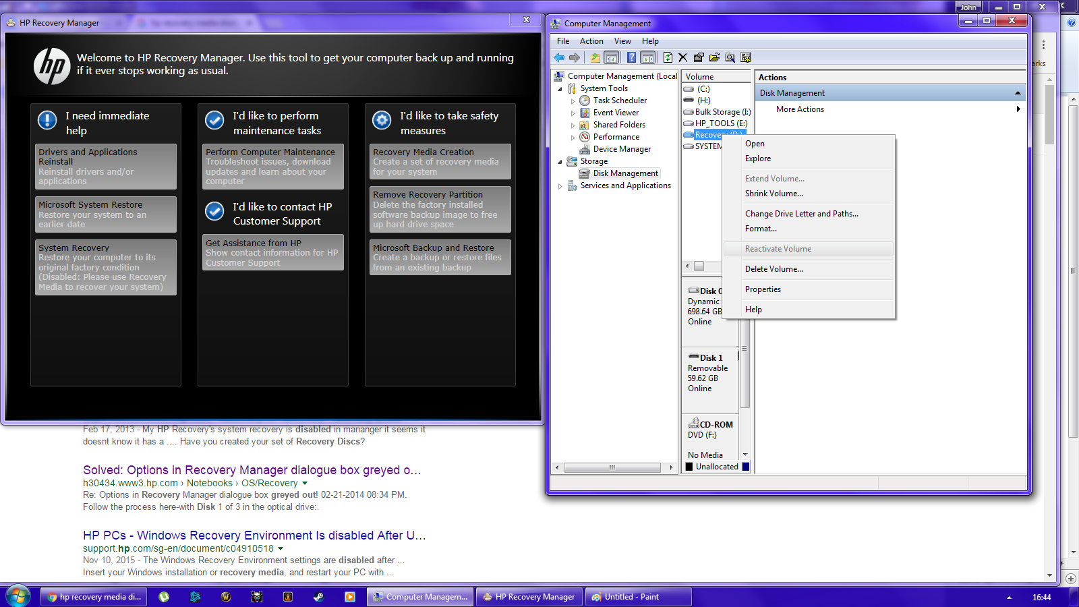1079x607 pixels.
Task: Go back in Computer Management toolbar
Action: pyautogui.click(x=559, y=58)
